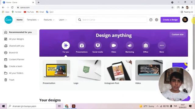This screenshot has height=109, width=195.
Task: Choose the Presentations category icon
Action: tap(82, 45)
